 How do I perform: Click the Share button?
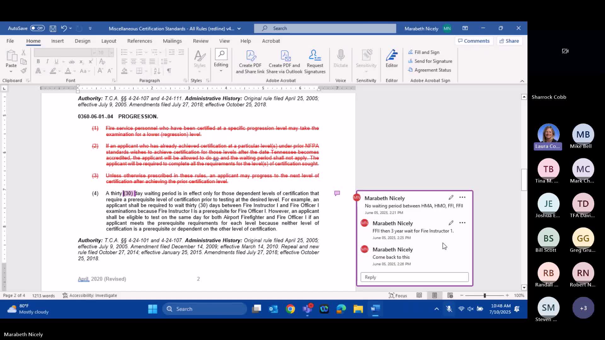click(509, 41)
